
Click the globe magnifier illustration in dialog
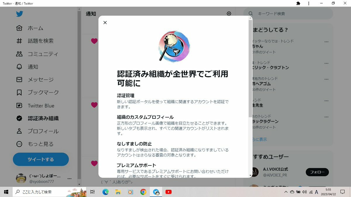pos(174,46)
